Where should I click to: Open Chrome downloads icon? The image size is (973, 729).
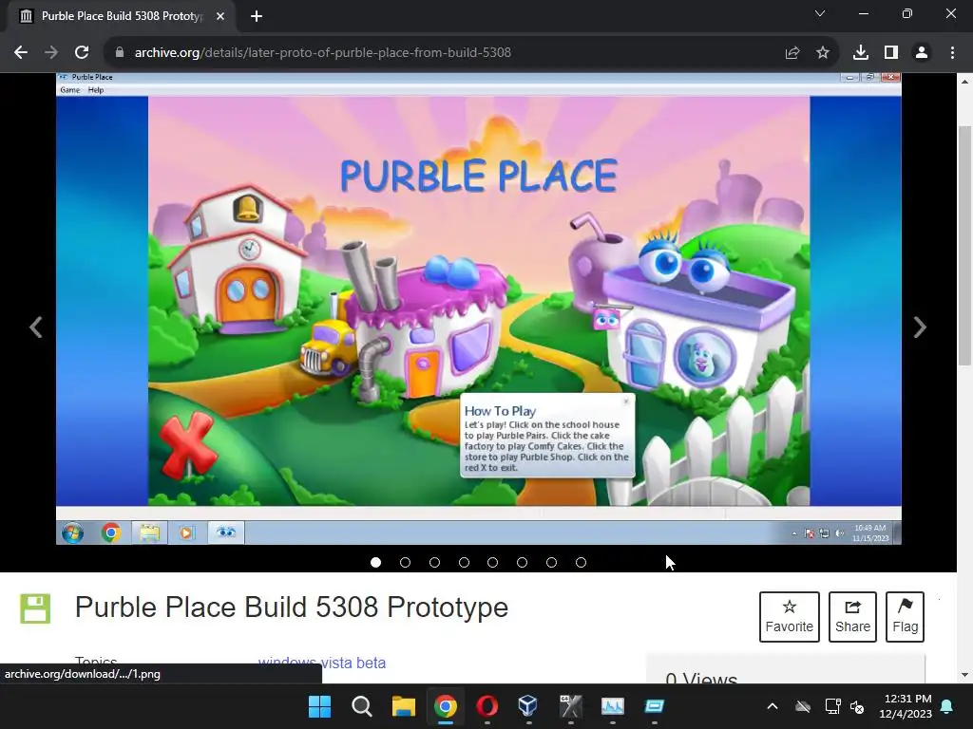click(x=861, y=53)
